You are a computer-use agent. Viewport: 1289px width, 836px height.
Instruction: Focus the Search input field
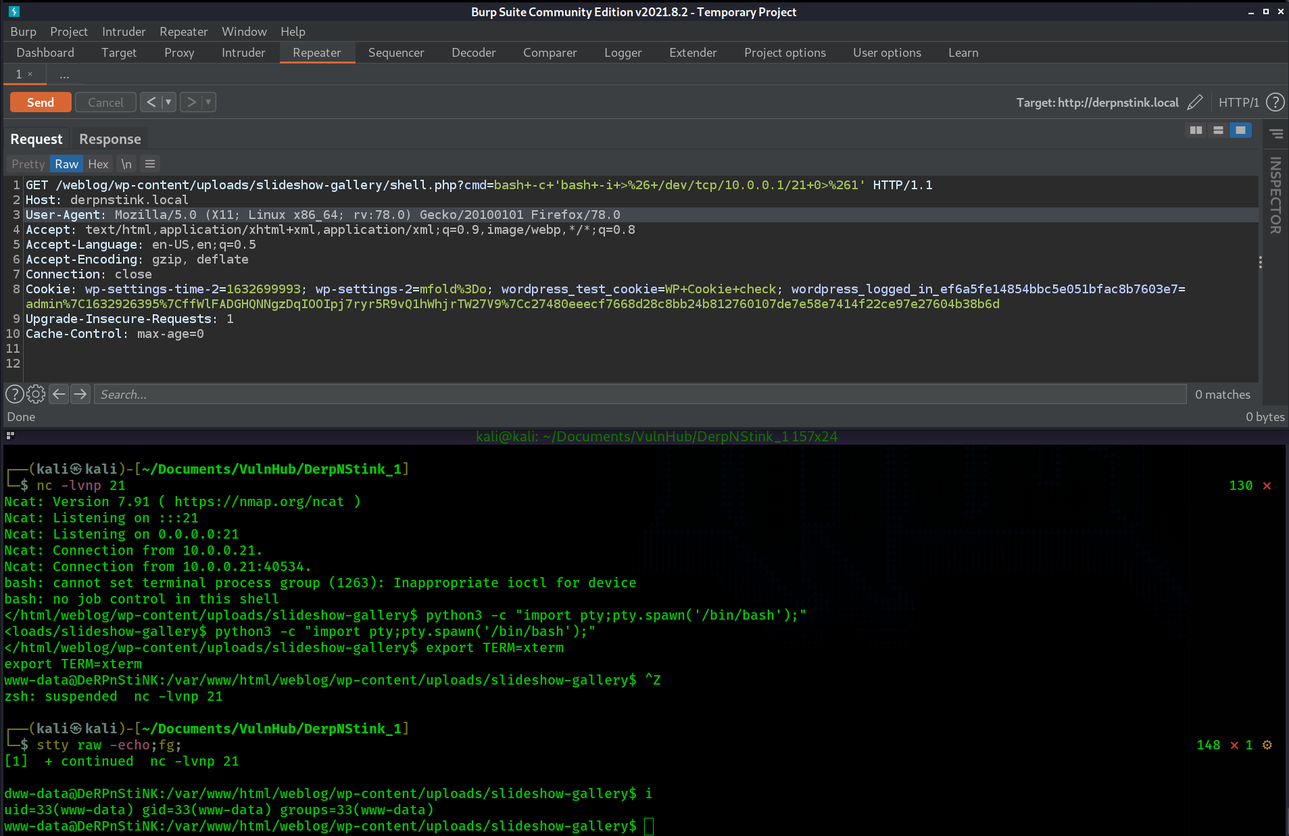coord(640,394)
